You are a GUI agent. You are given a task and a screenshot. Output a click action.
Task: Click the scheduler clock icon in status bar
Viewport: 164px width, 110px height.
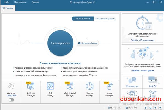[146, 108]
